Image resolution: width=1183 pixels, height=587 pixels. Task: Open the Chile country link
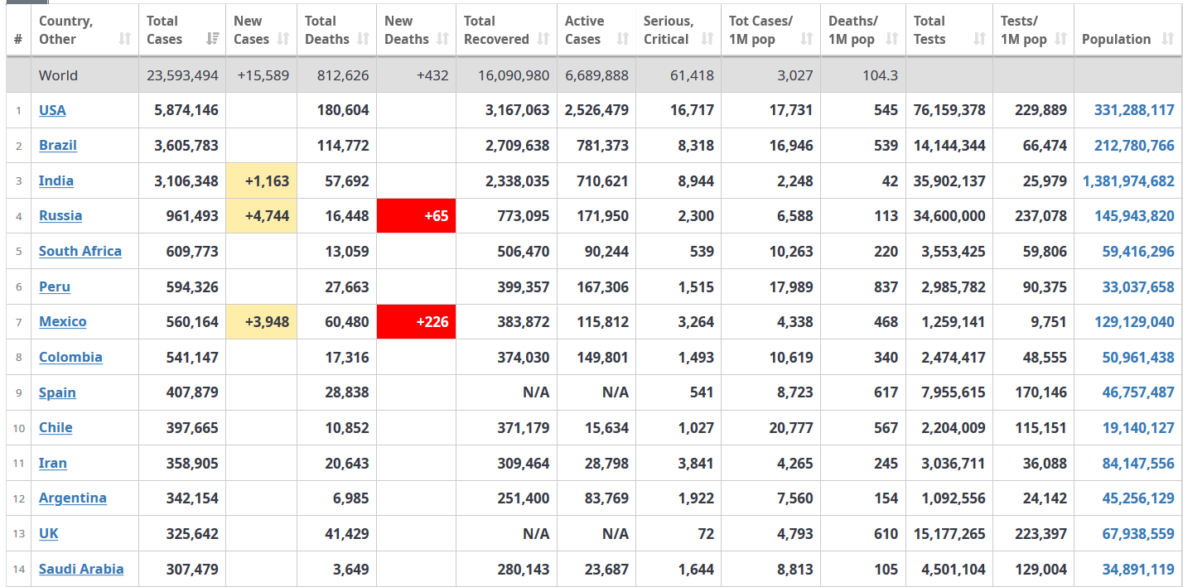(56, 427)
